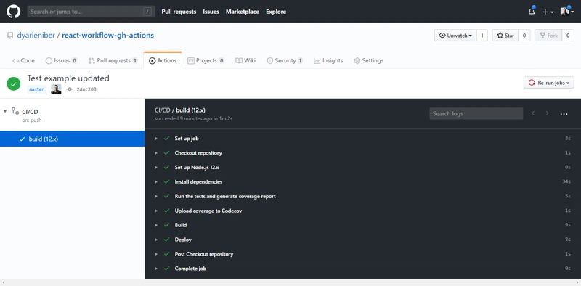Screen dimensions: 581x286
Task: Open the forks count 0
Action: 568,36
